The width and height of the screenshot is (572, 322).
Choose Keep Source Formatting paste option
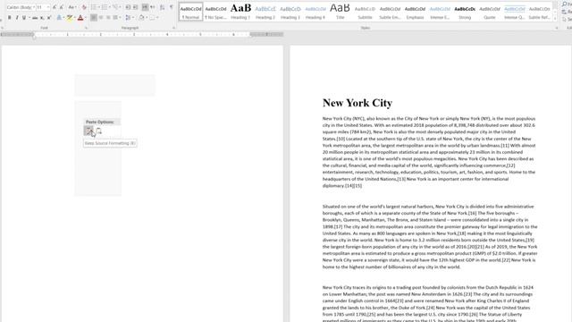88,131
